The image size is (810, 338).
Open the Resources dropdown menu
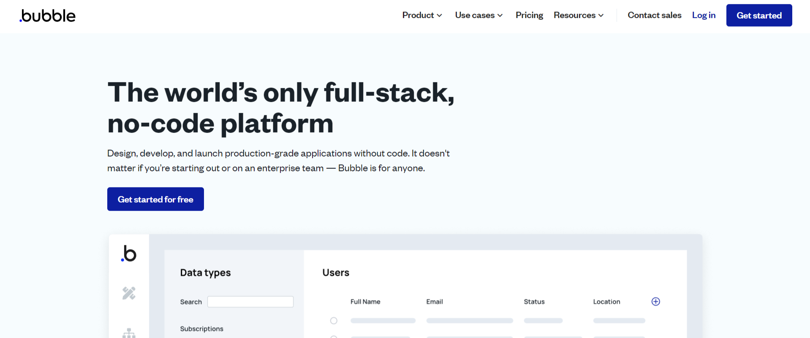click(x=579, y=15)
